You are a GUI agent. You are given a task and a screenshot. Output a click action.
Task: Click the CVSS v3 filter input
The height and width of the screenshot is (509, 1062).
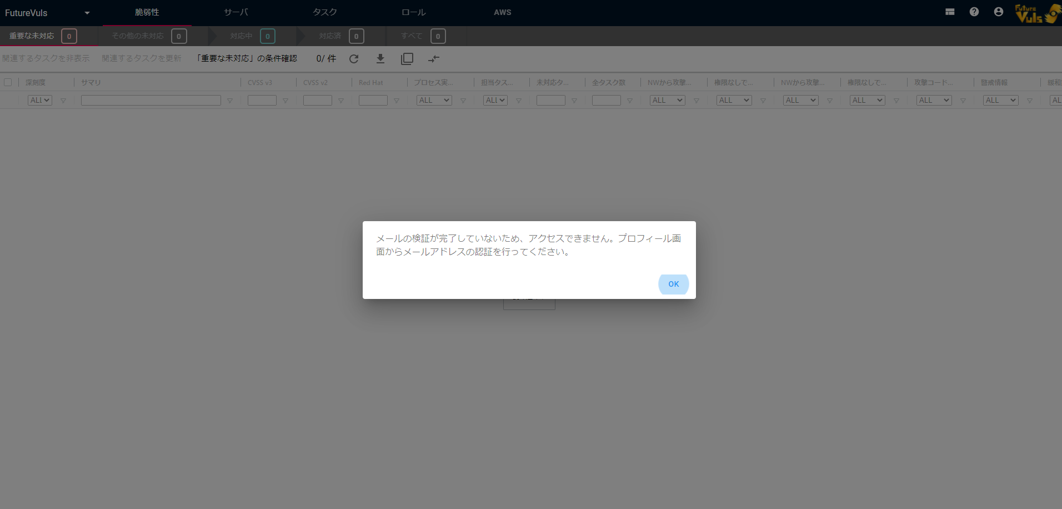[x=262, y=100]
